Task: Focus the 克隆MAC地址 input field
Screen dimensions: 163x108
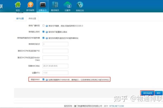Action: (55, 66)
